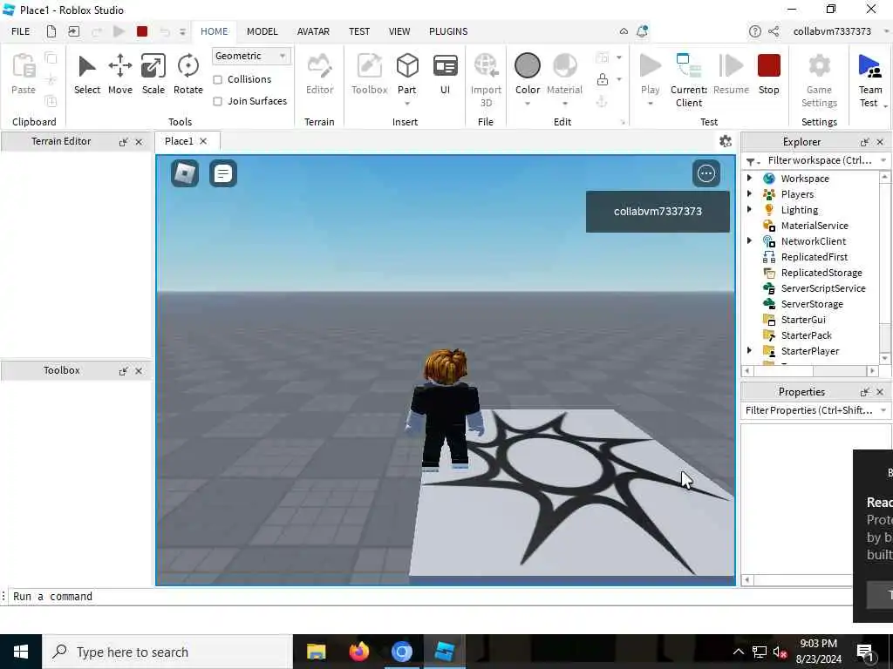Launch Firefox from the taskbar
This screenshot has height=669, width=893.
click(x=358, y=652)
